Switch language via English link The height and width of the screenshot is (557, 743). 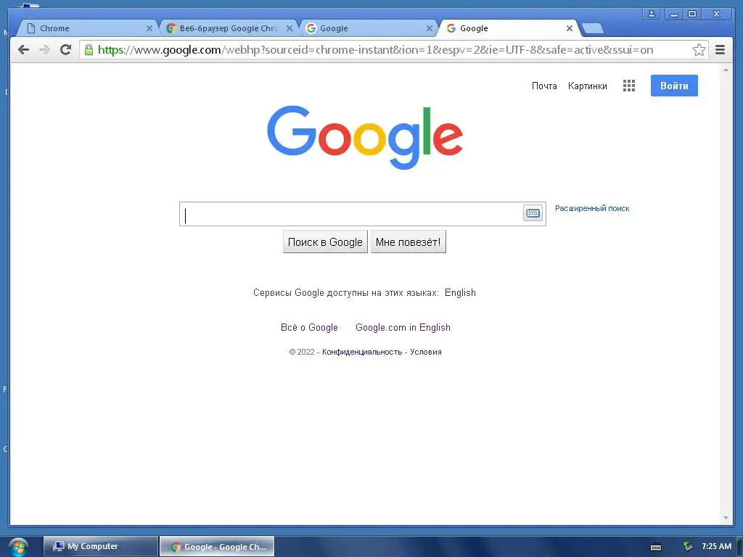[460, 293]
